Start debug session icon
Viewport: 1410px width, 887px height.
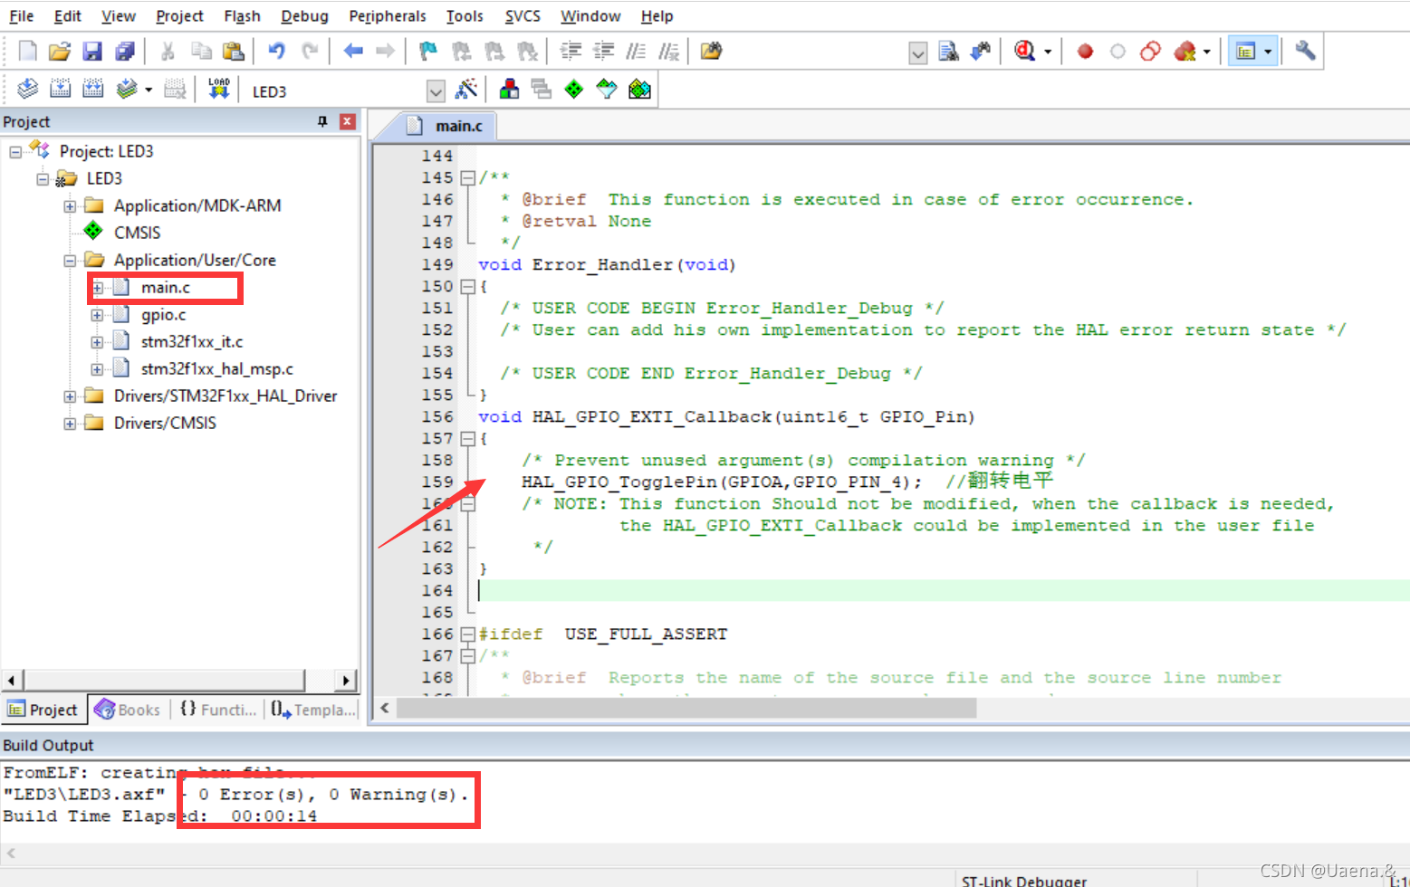pos(1024,52)
